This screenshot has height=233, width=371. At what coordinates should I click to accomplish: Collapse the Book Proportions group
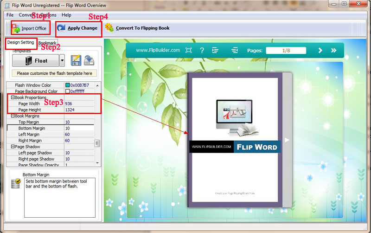pyautogui.click(x=13, y=97)
